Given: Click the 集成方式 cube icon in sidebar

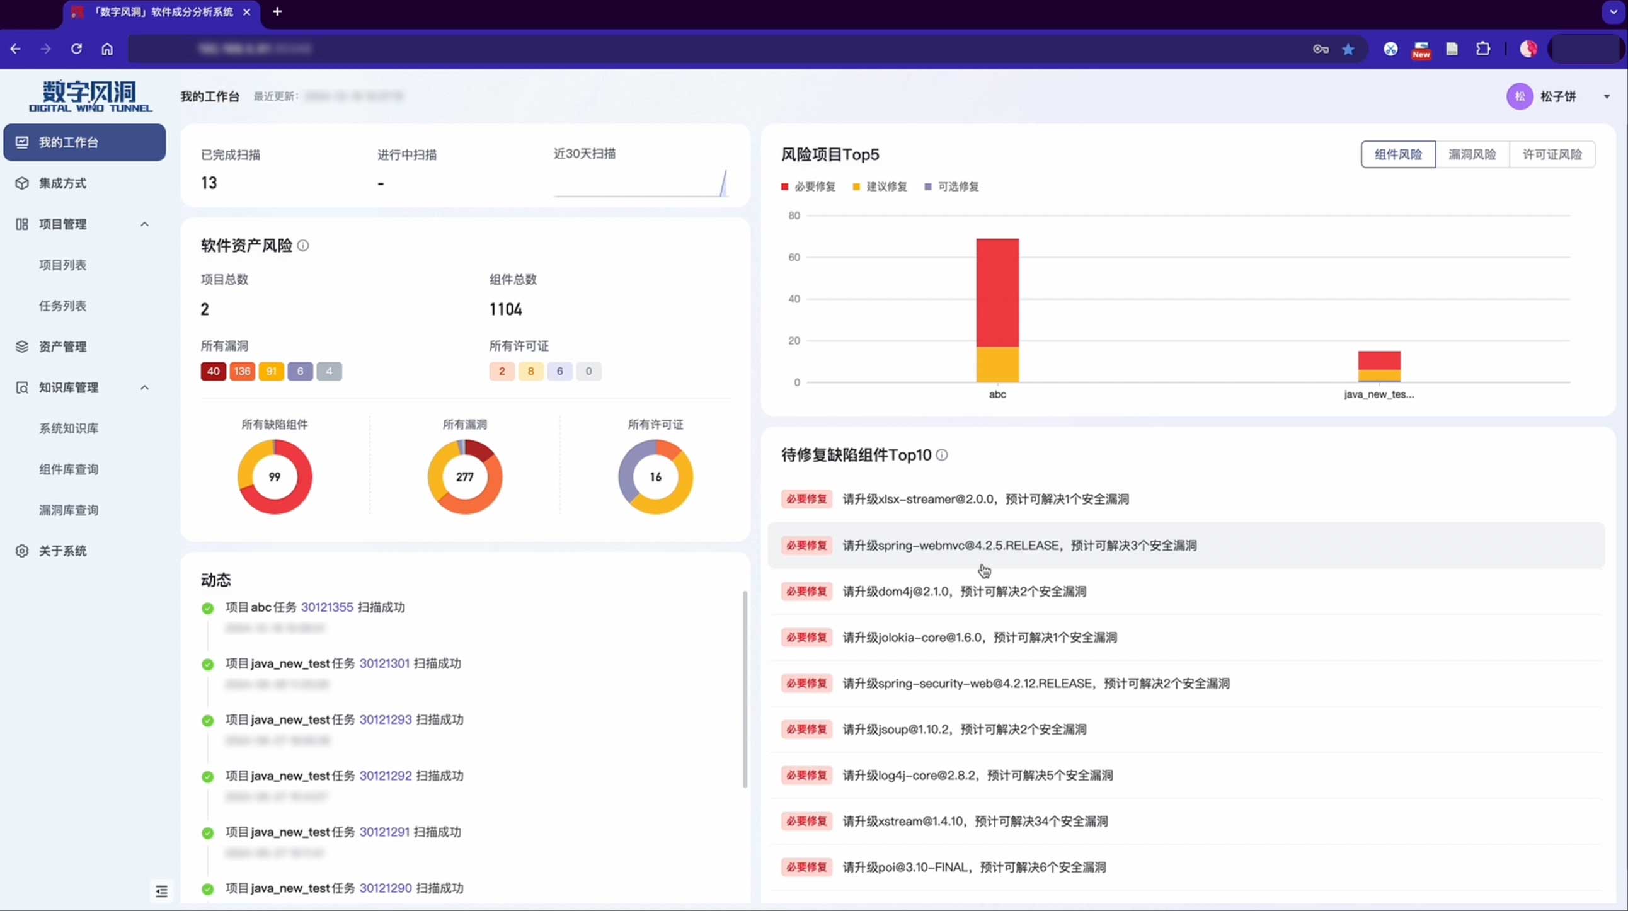Looking at the screenshot, I should pos(22,183).
